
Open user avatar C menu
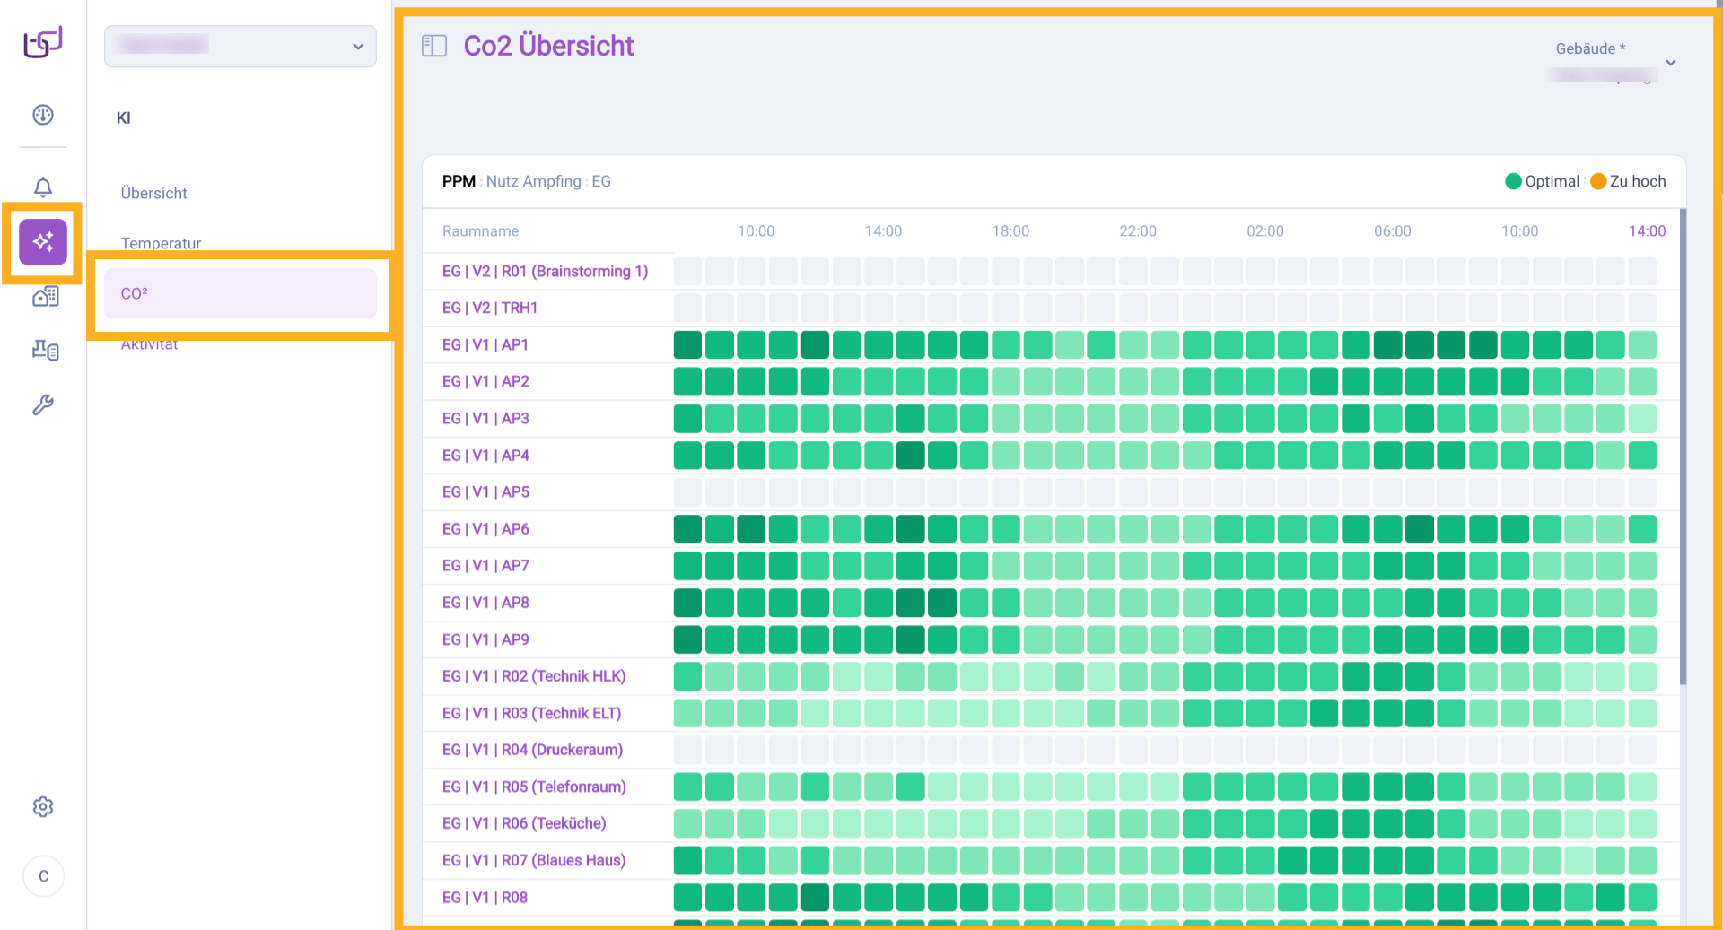click(43, 876)
